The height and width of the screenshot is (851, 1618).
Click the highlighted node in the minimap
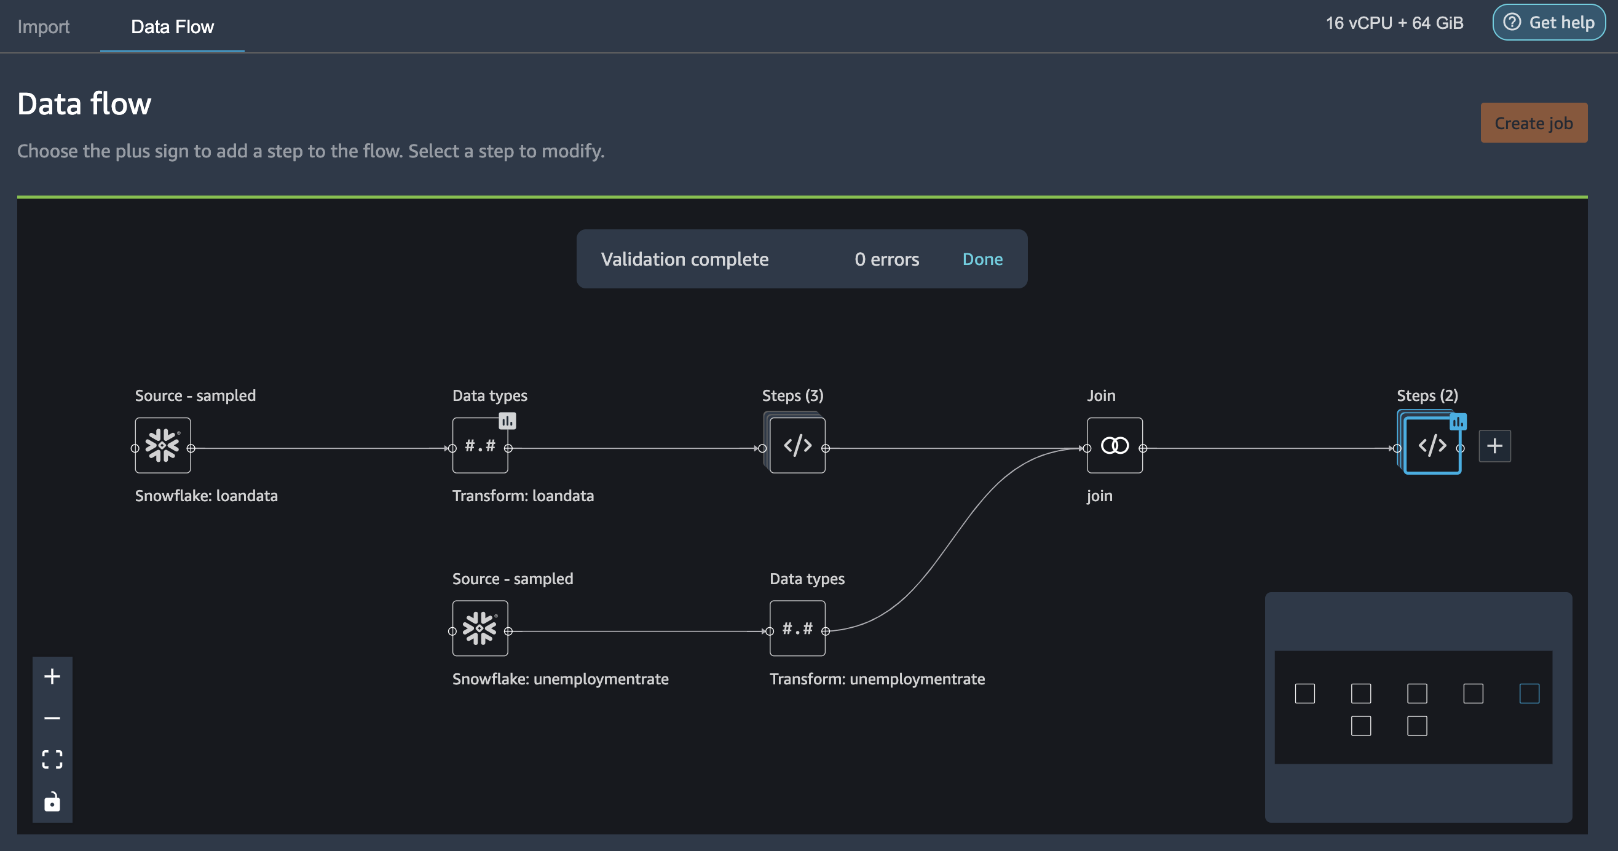pos(1529,694)
